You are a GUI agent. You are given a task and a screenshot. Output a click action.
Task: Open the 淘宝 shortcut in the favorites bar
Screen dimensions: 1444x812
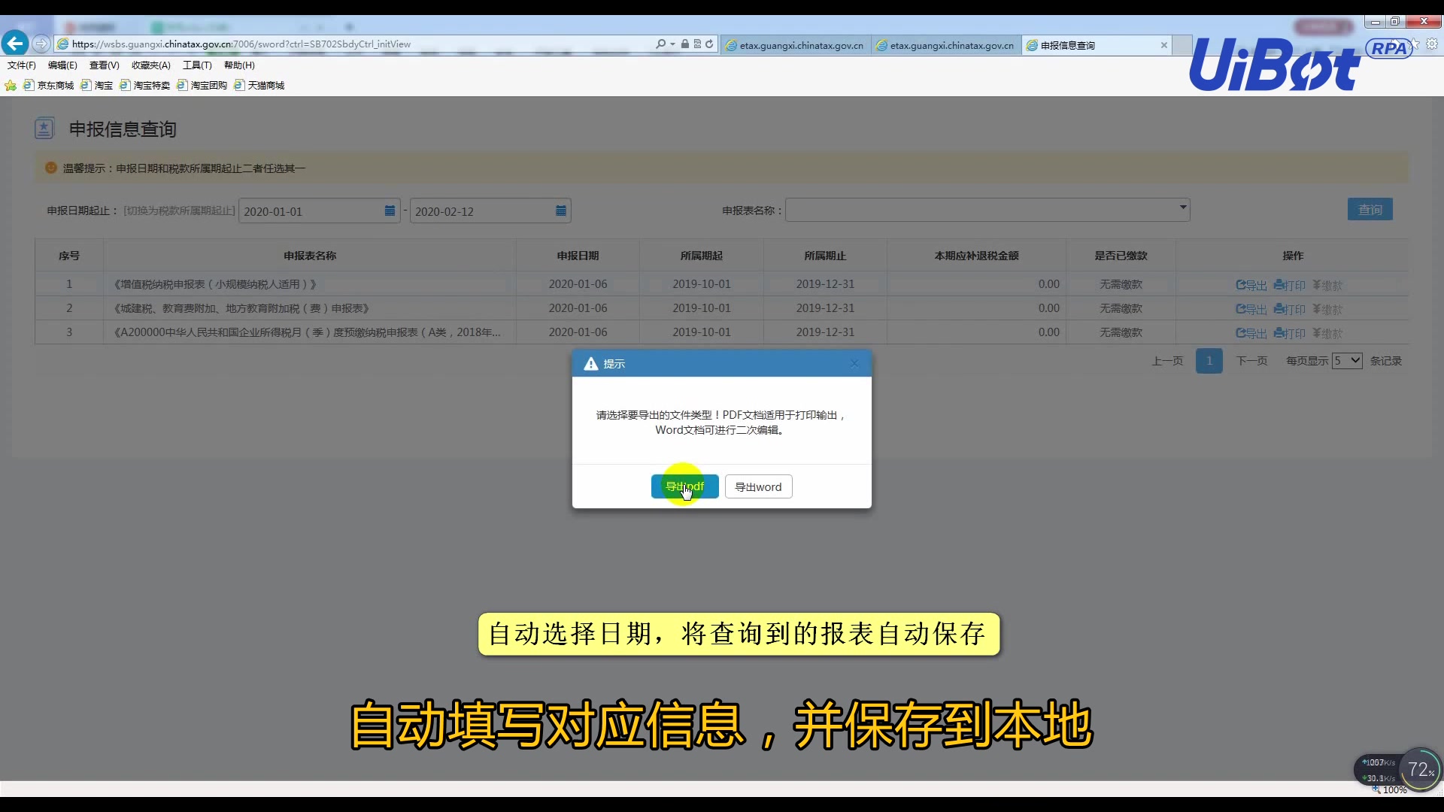click(96, 85)
